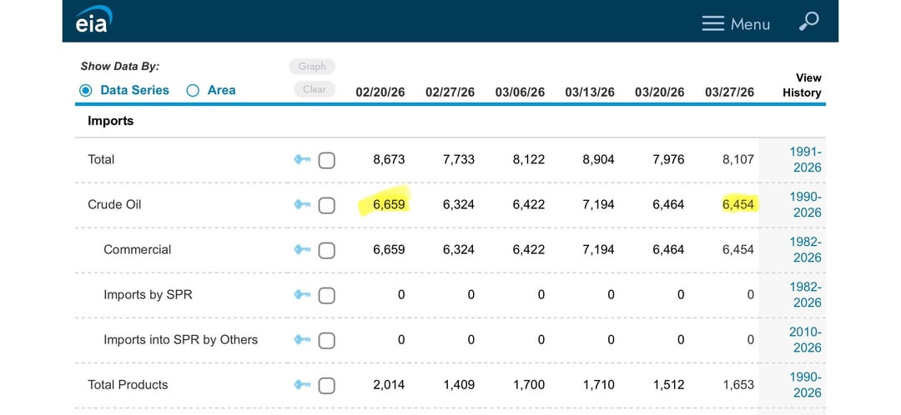
Task: Enable the Commercial row checkbox
Action: pyautogui.click(x=327, y=250)
